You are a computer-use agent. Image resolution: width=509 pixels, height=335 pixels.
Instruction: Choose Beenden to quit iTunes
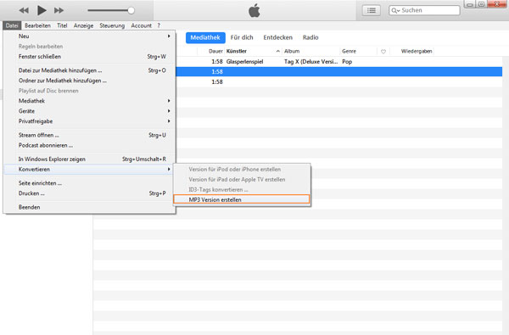coord(90,207)
